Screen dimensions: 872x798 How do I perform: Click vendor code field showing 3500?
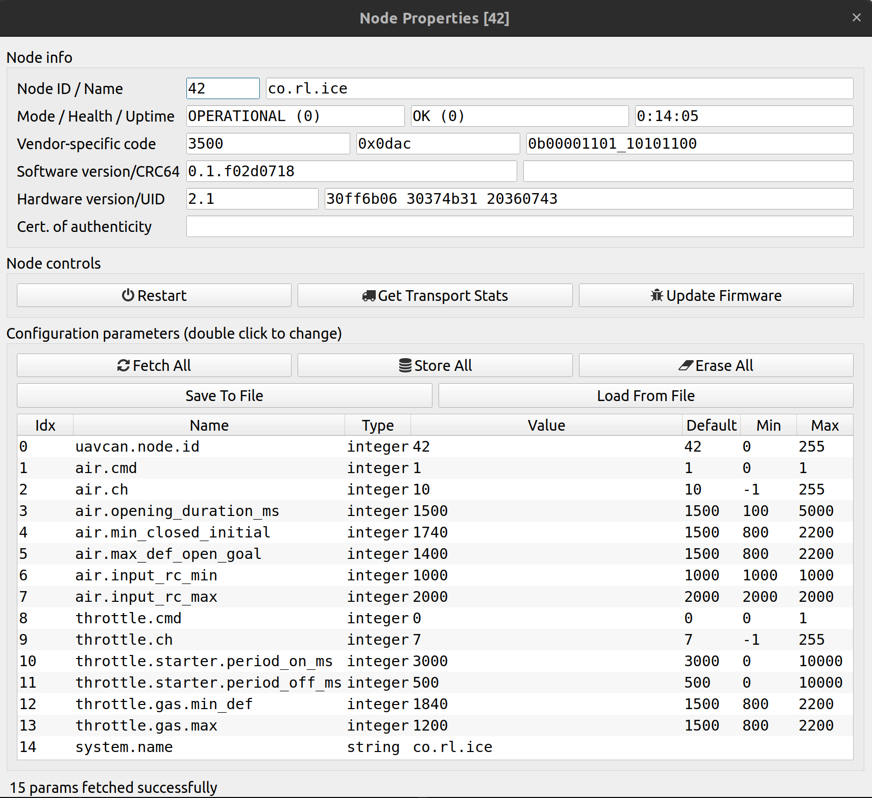point(268,144)
